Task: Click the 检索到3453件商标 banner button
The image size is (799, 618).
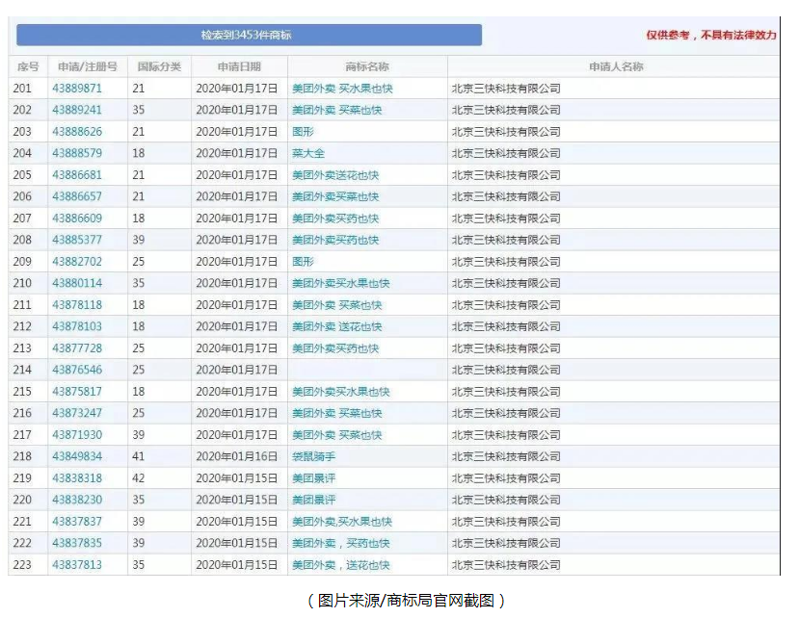Action: coord(251,35)
